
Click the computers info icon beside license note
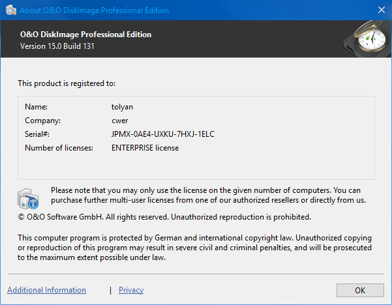point(29,197)
